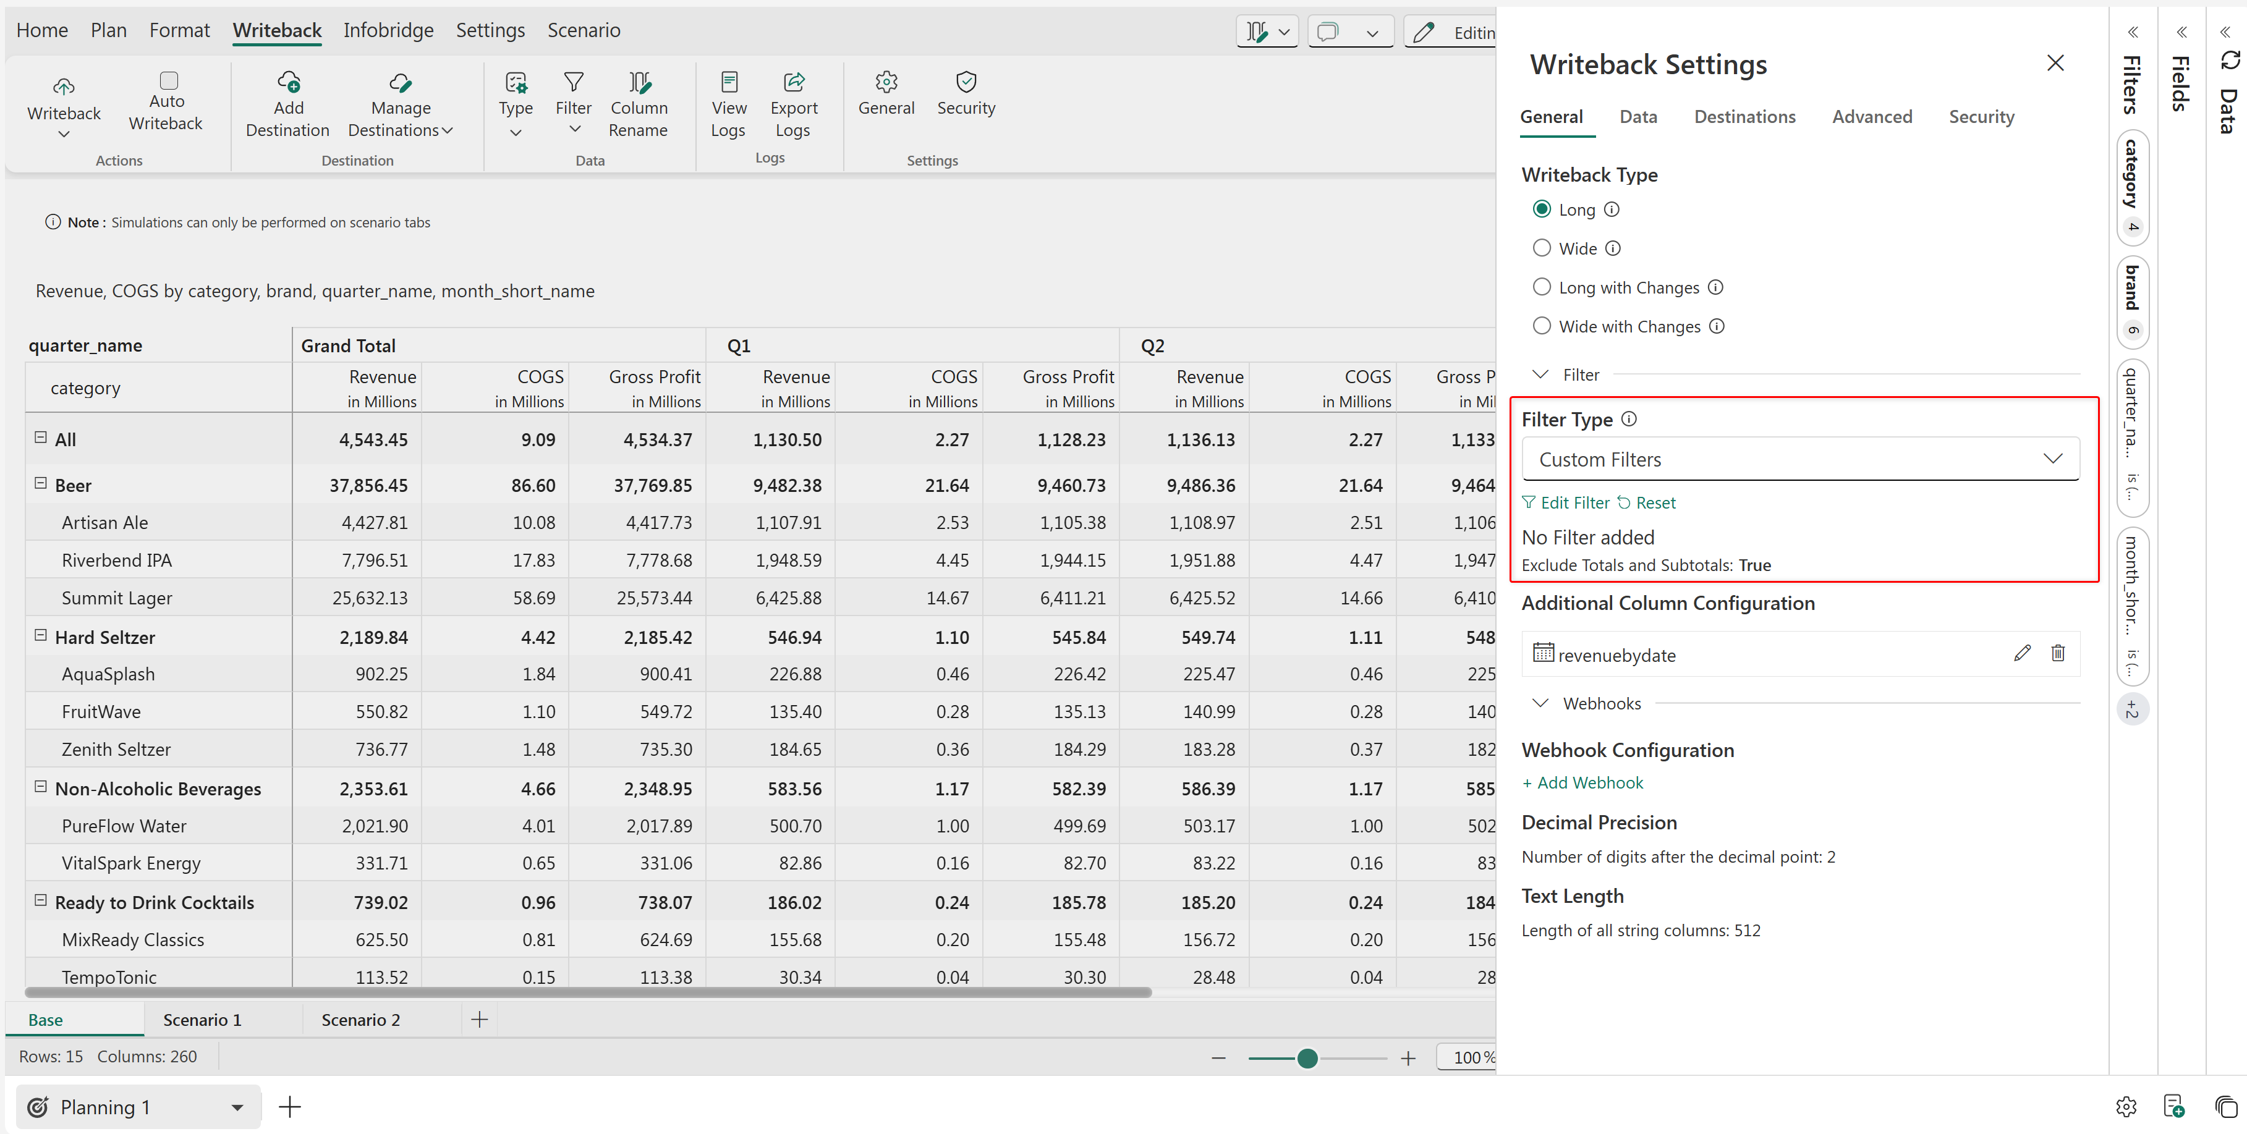This screenshot has width=2247, height=1134.
Task: Click the Add Destination icon
Action: [x=288, y=83]
